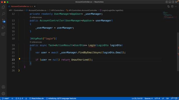Close the AccountController.cs tab
The height and width of the screenshot is (100, 179).
coord(35,6)
